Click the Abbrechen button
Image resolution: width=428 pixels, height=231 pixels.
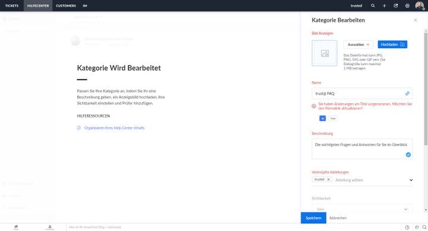click(x=338, y=218)
